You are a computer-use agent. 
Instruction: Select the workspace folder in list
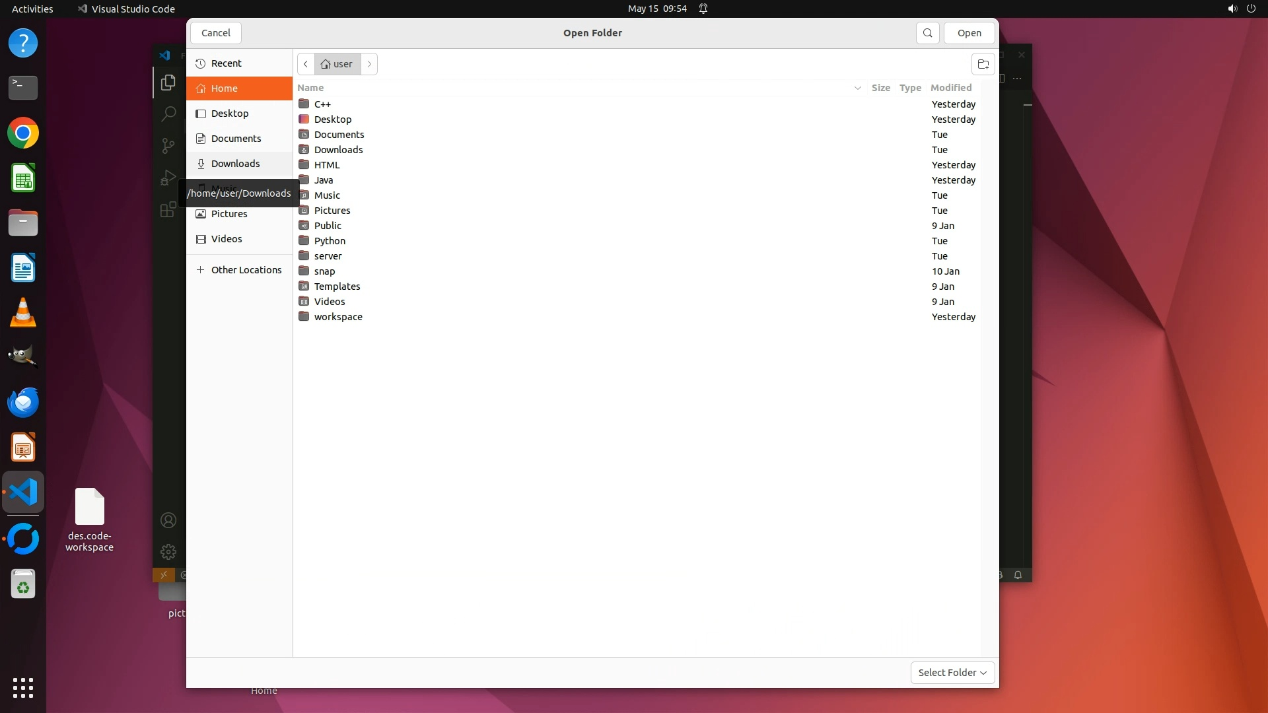(338, 317)
